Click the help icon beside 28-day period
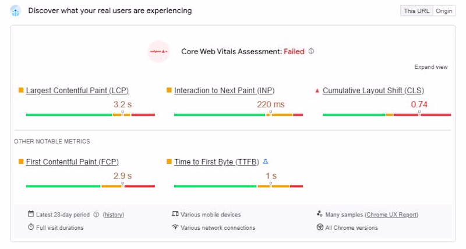This screenshot has height=249, width=466. point(96,215)
